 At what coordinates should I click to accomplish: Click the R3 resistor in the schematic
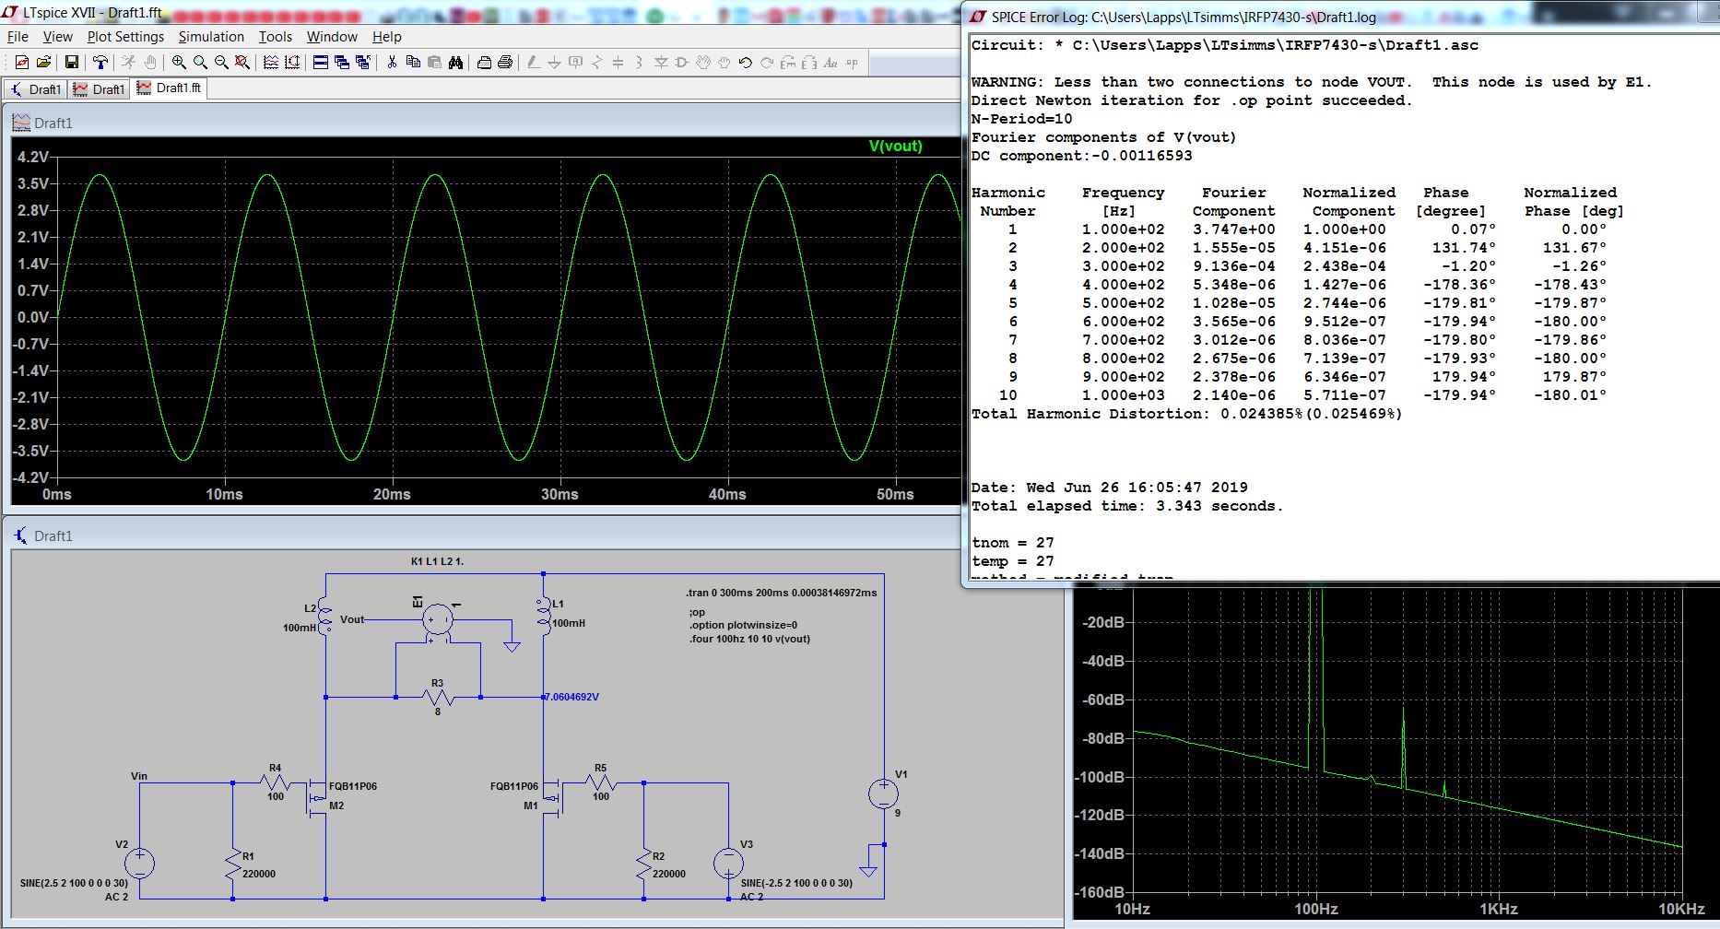pyautogui.click(x=438, y=698)
